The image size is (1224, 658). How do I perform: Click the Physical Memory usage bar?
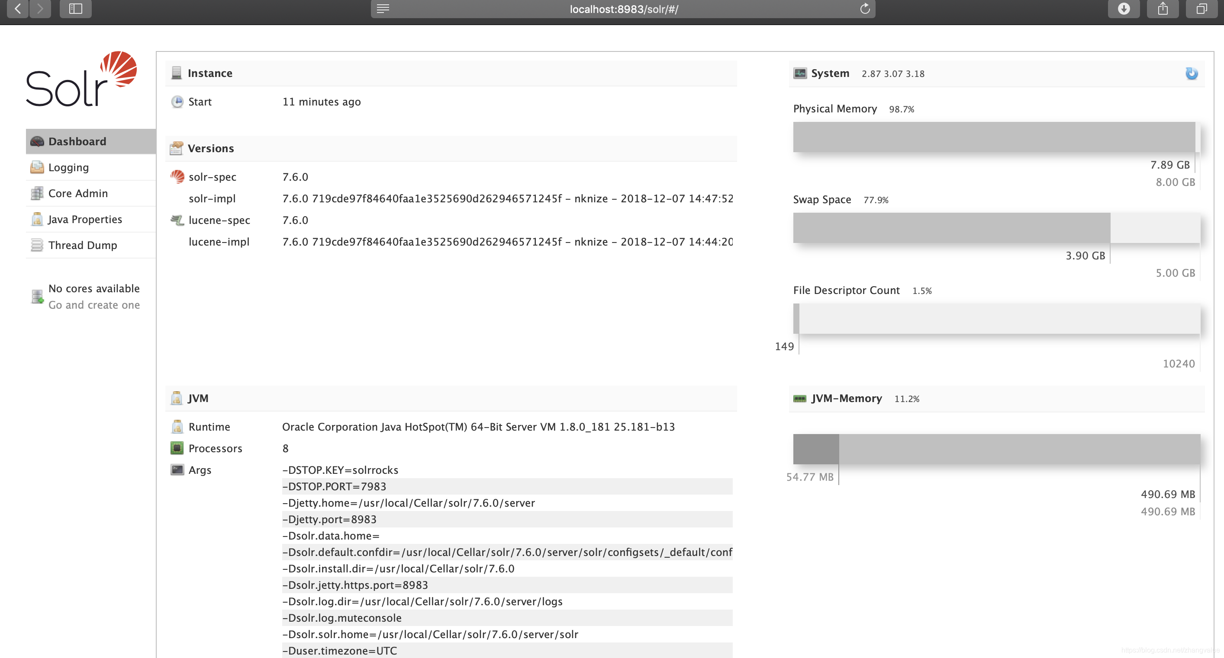[995, 137]
